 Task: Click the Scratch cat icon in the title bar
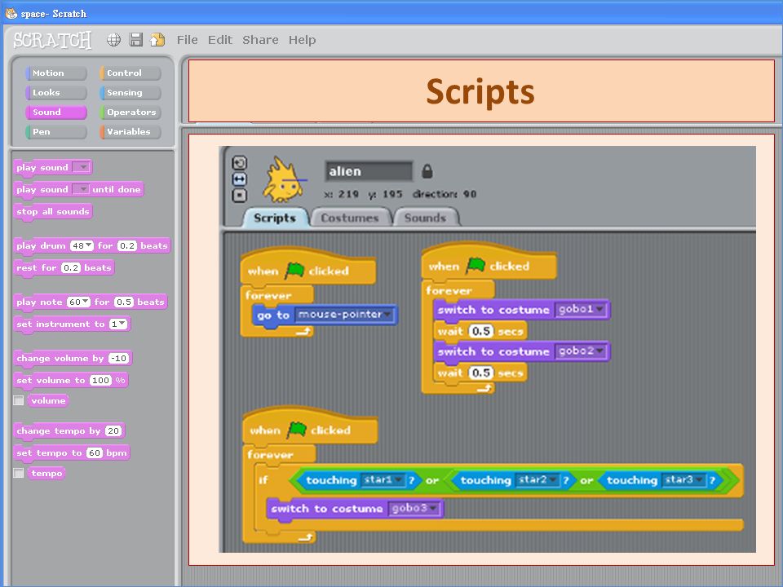[x=11, y=14]
